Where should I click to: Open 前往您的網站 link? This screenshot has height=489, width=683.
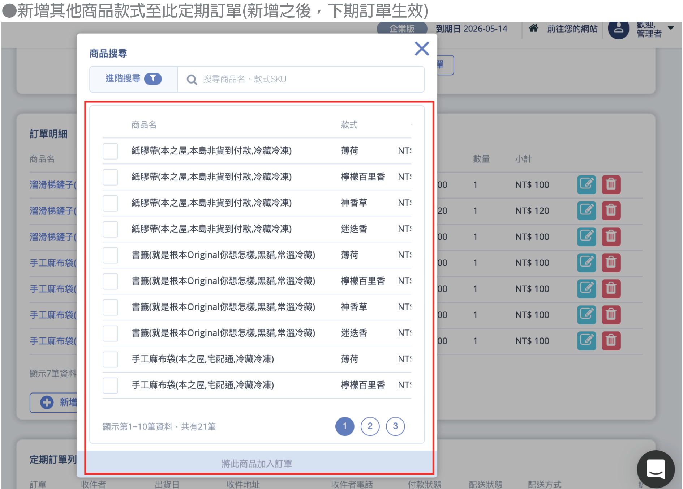point(572,29)
